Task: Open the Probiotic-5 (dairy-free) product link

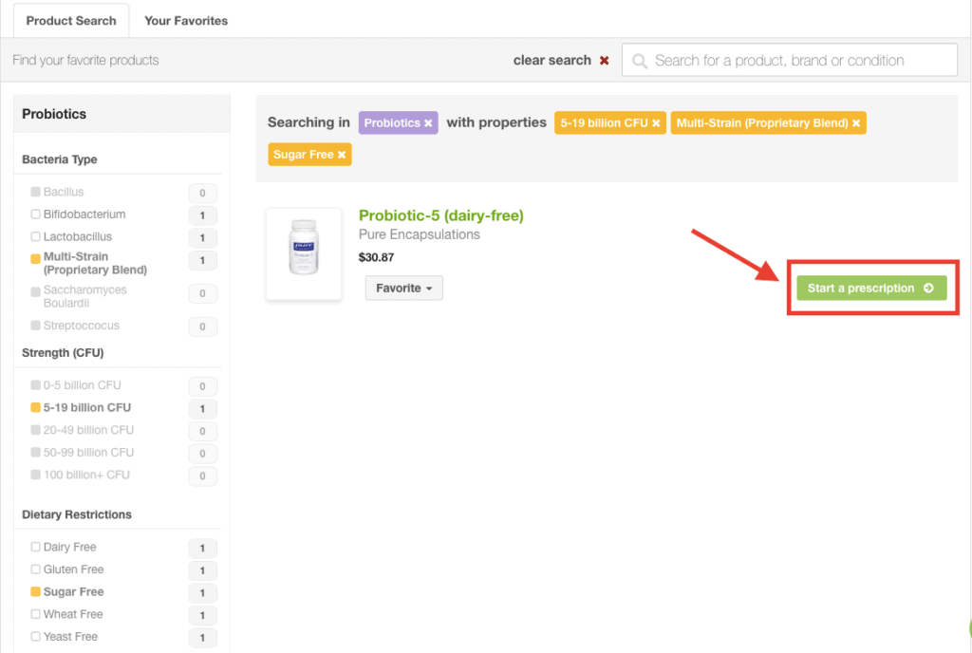Action: (x=440, y=215)
